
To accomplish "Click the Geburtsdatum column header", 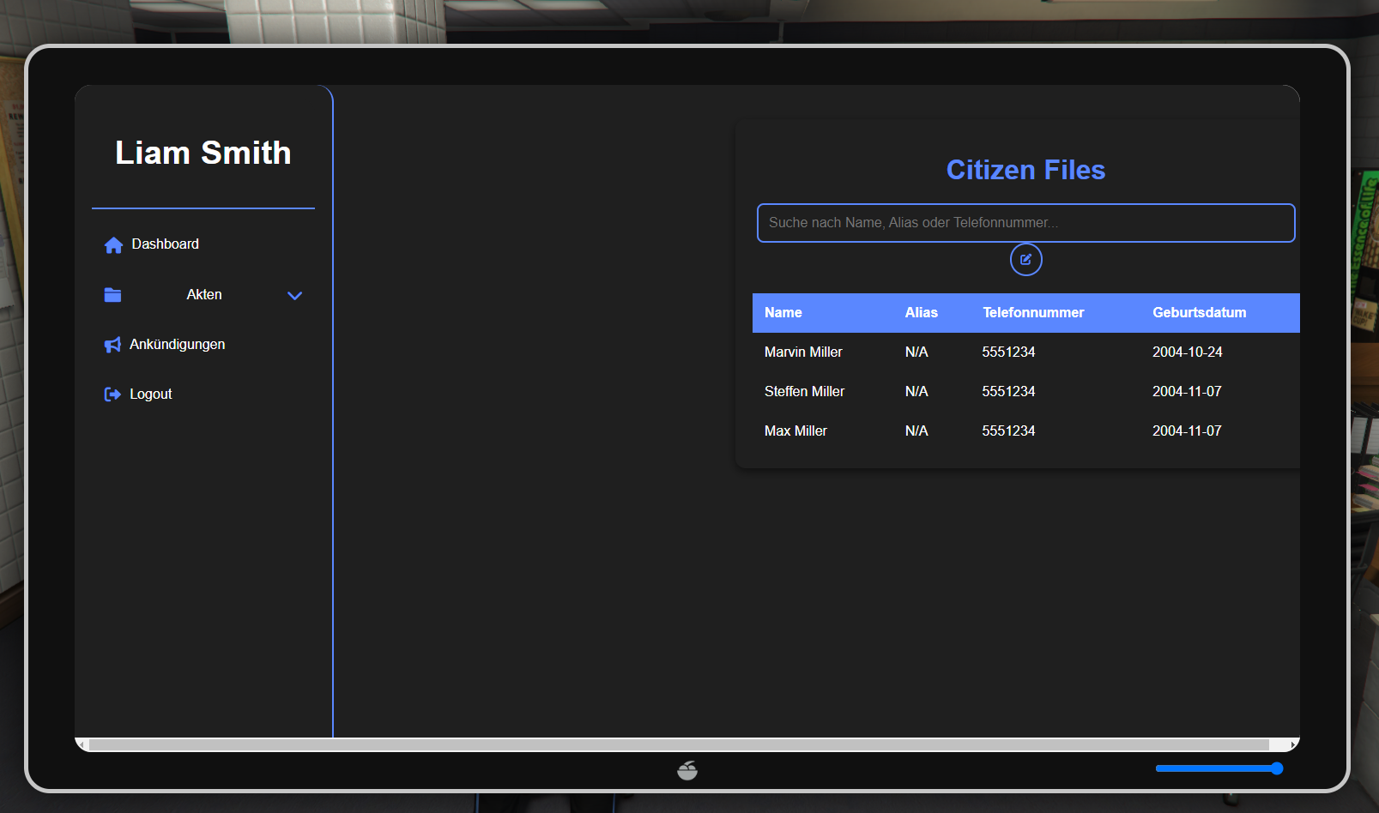I will pos(1199,313).
